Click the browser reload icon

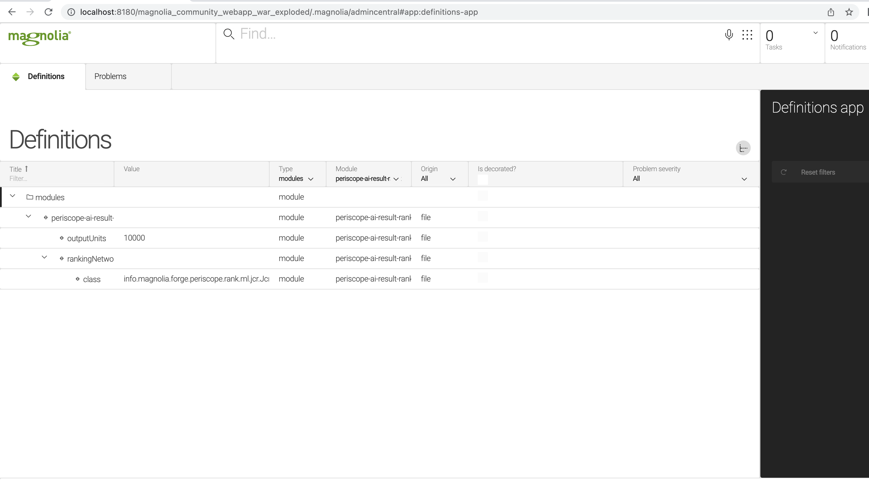pyautogui.click(x=49, y=12)
